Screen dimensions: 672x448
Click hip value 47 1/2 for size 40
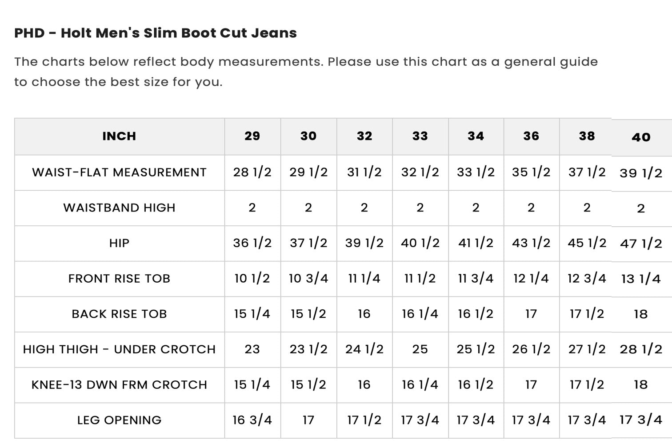pos(641,244)
